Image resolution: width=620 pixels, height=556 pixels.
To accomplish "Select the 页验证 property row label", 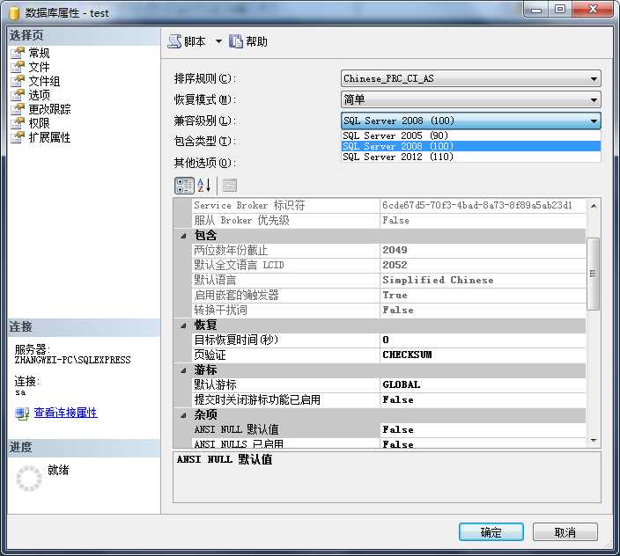I will pos(210,355).
